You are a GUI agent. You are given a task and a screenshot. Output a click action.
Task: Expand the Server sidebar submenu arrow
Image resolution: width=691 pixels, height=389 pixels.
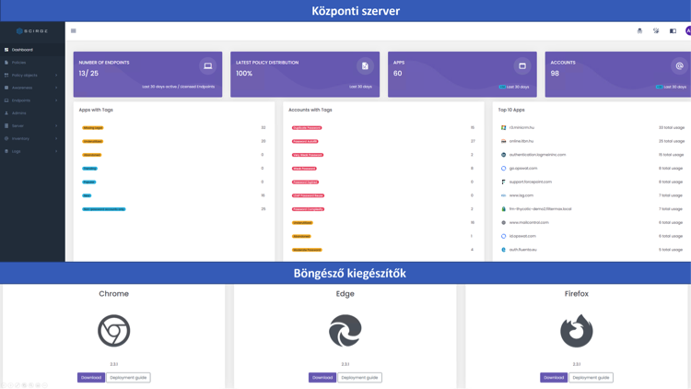[x=56, y=126]
